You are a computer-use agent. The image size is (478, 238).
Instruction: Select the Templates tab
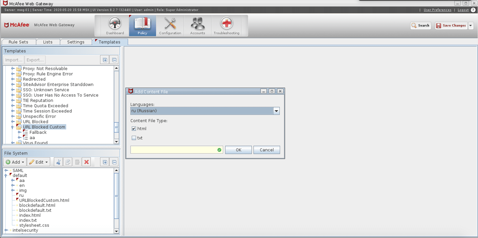coord(109,42)
